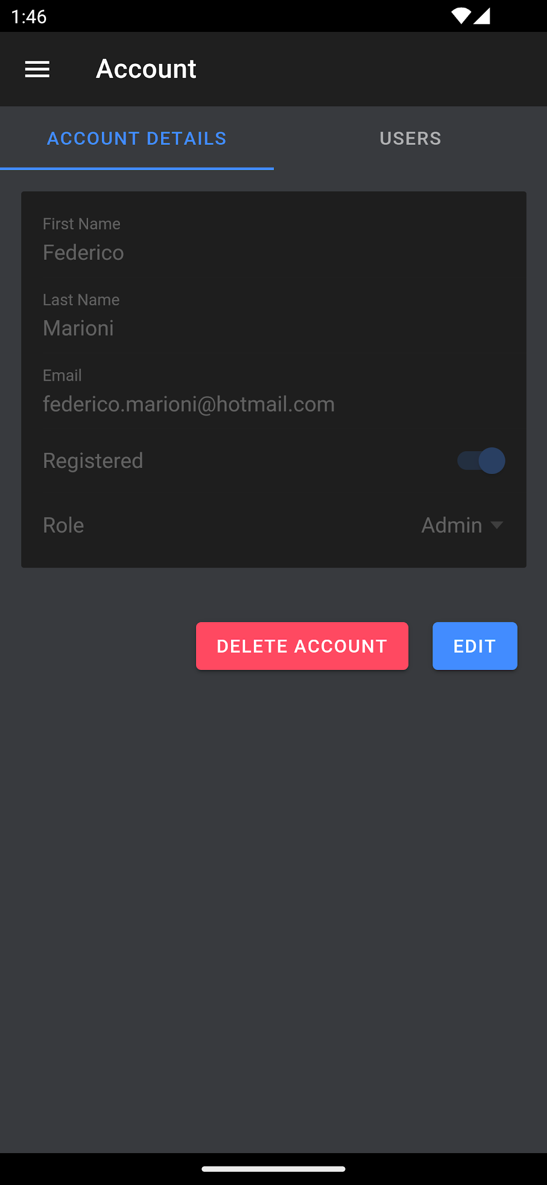Image resolution: width=547 pixels, height=1185 pixels.
Task: Tap the Wi-Fi status icon
Action: (x=460, y=16)
